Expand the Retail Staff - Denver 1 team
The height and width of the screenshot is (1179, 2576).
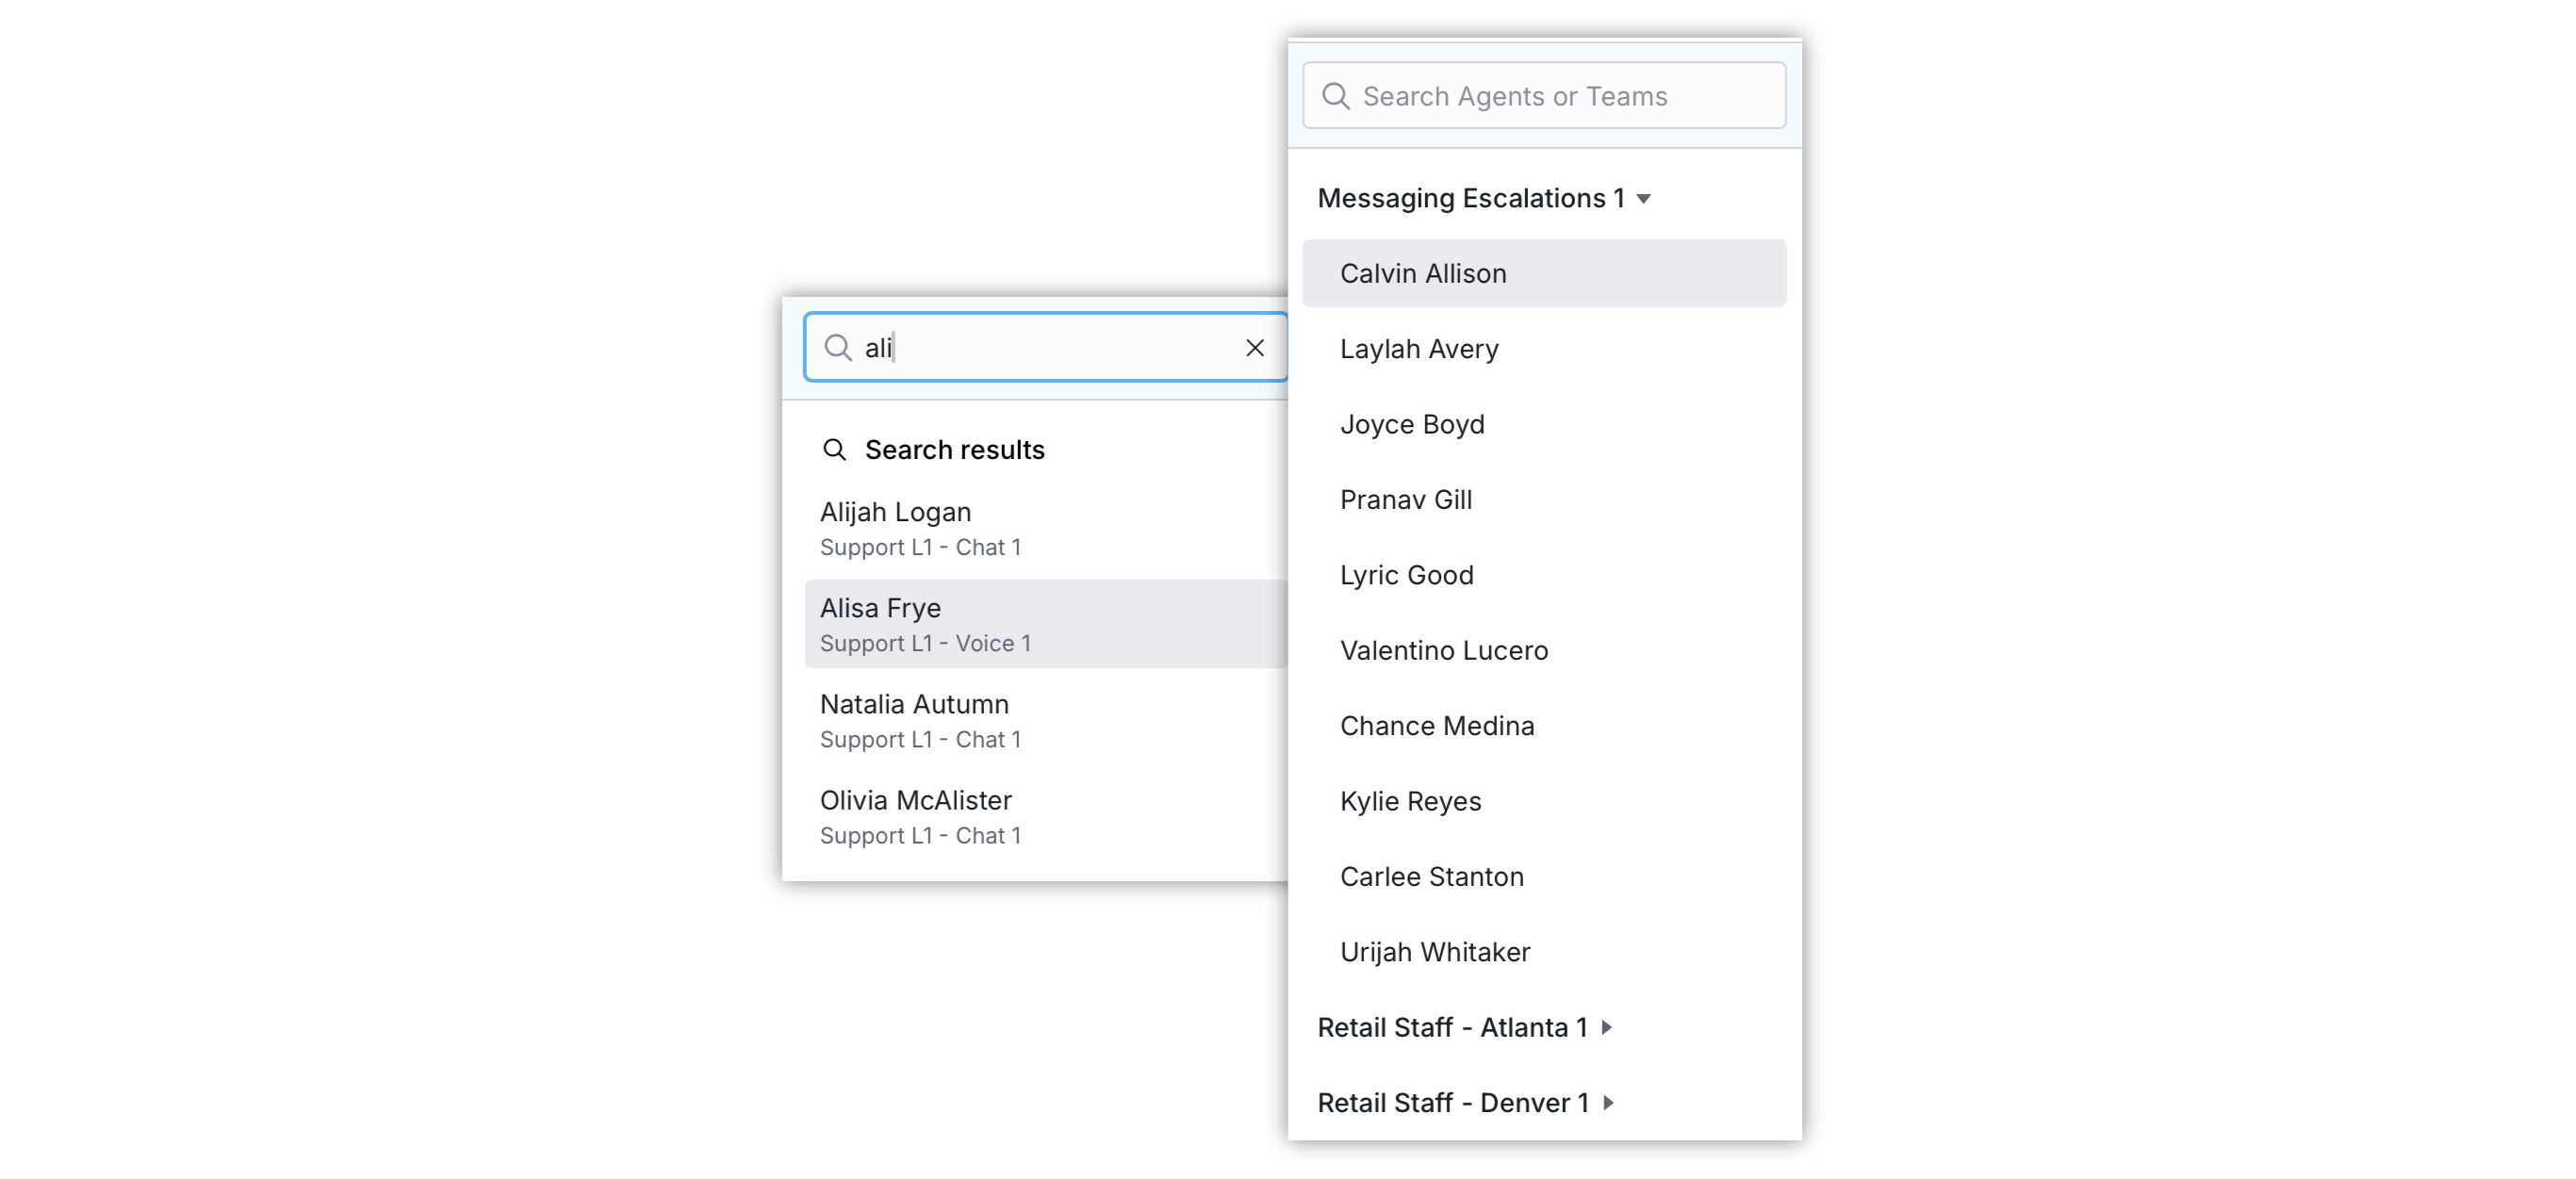(1608, 1102)
